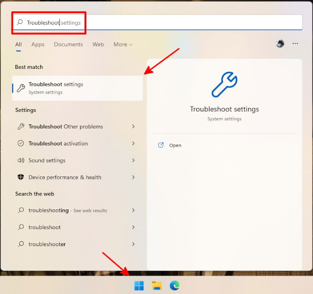Expand the troubleshooter web suggestion arrow

[133, 244]
